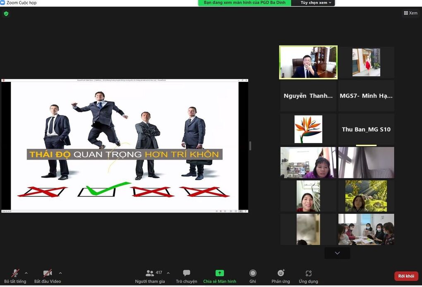
Task: Select the Thu Ban_MG S10 participant tile
Action: (x=366, y=129)
